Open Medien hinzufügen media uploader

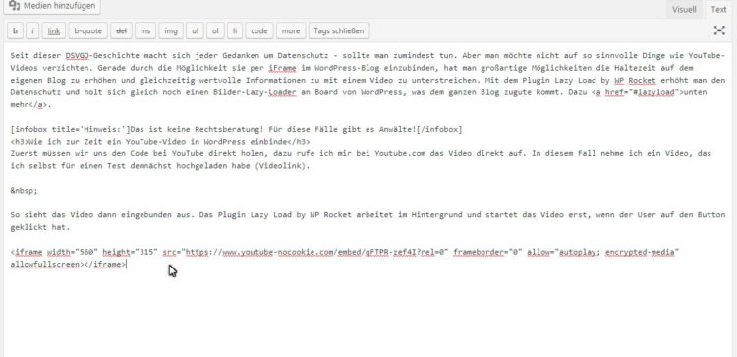point(52,6)
